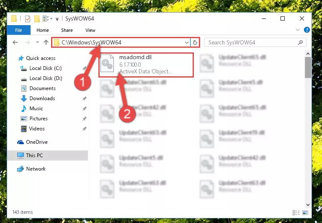Switch to the Share ribbon tab
The width and height of the screenshot is (322, 223).
[x=67, y=30]
